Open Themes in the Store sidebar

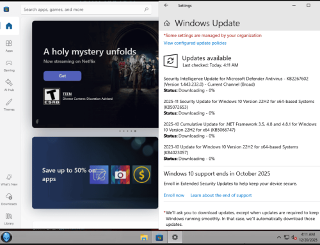9,105
